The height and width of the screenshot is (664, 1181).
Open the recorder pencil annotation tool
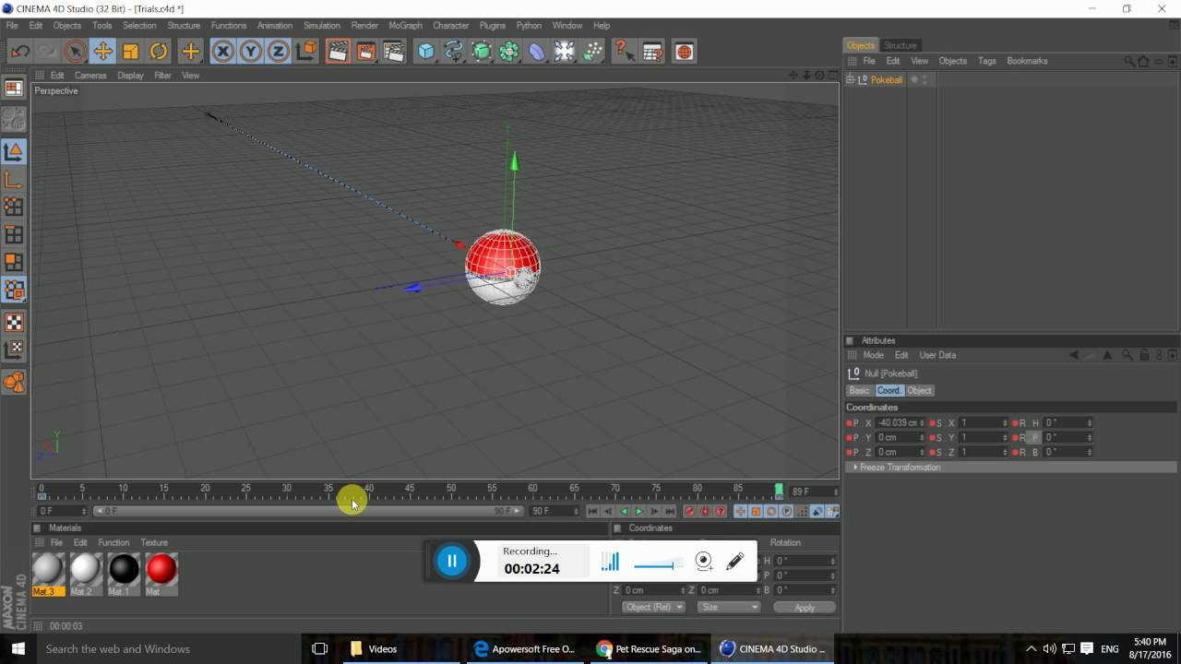pyautogui.click(x=735, y=561)
